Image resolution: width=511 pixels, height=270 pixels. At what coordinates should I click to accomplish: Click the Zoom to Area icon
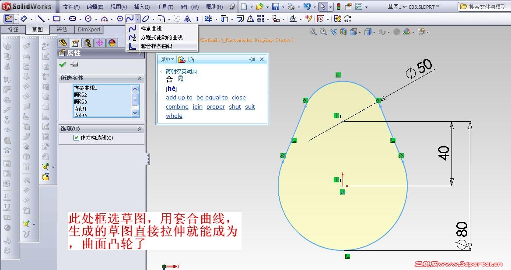[323, 32]
